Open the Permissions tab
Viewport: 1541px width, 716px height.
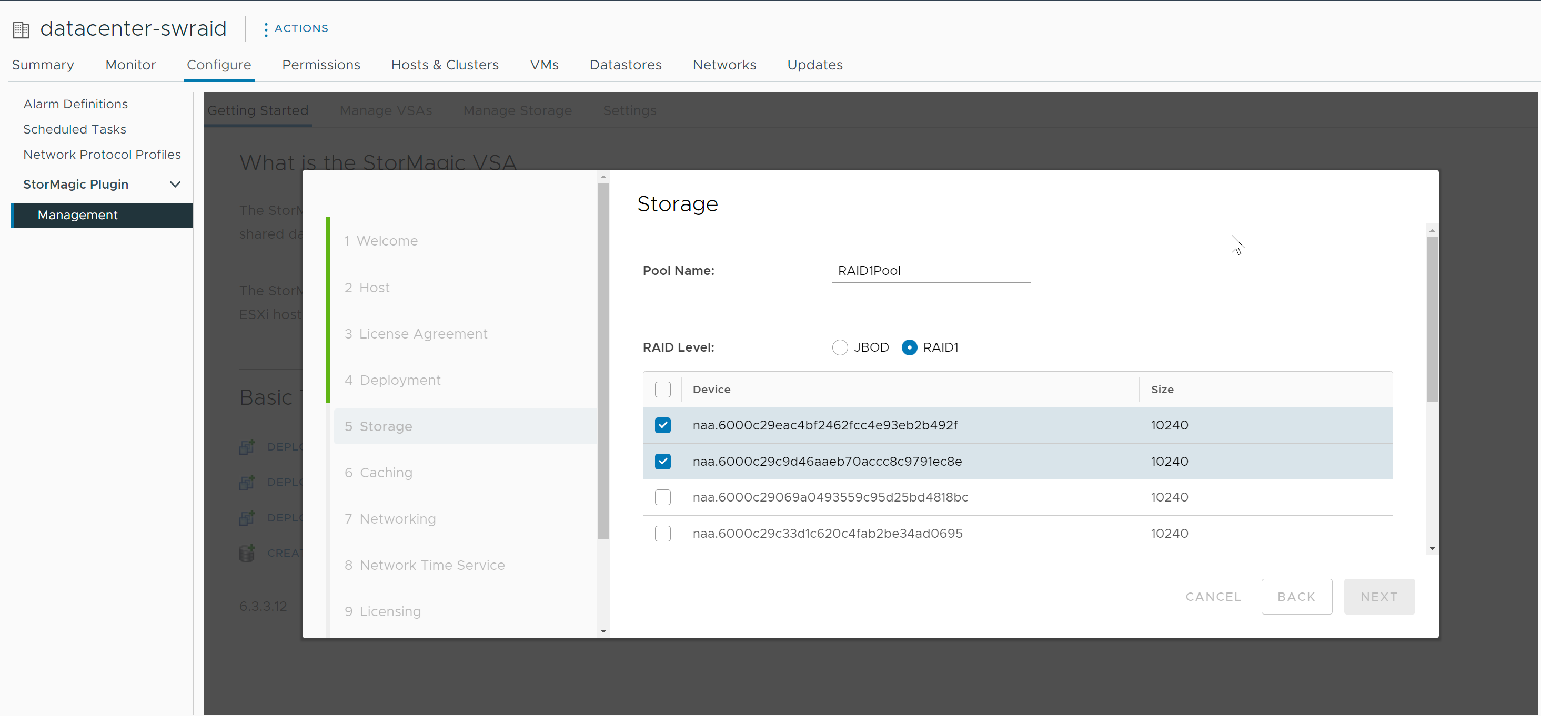(x=321, y=65)
